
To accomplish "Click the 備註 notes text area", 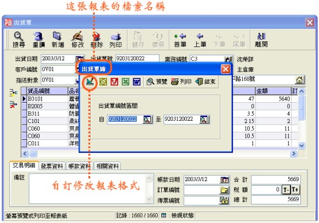I will click(x=87, y=189).
